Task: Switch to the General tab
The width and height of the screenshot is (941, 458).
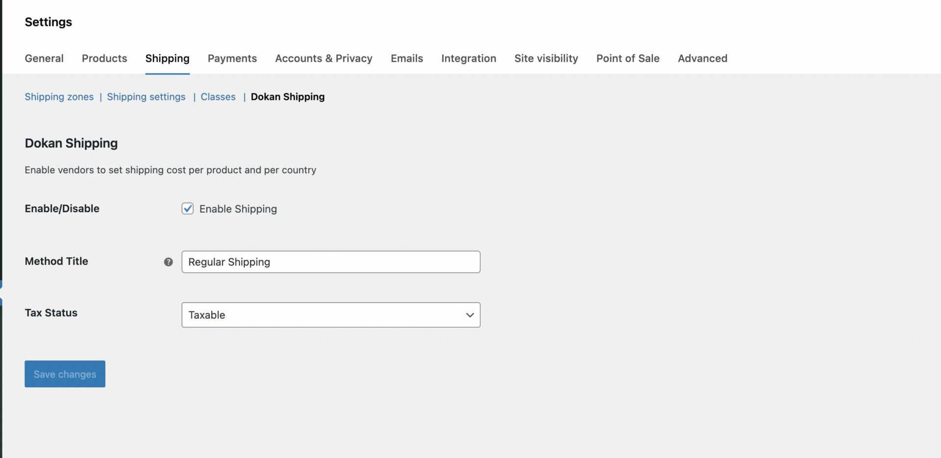Action: pos(44,58)
